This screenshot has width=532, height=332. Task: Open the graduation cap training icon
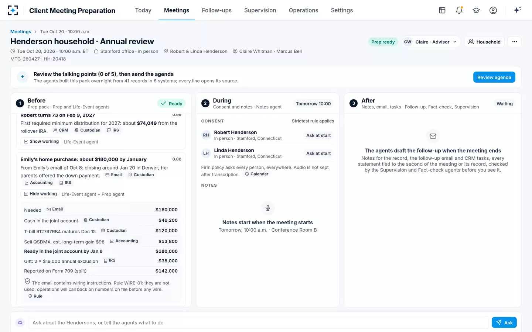[476, 10]
